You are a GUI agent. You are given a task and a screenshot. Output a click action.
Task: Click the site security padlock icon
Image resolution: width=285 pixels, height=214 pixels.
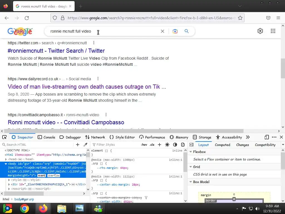(x=63, y=18)
